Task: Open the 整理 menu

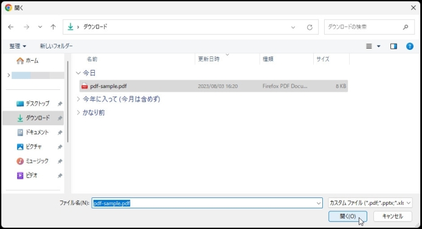Action: click(x=18, y=46)
